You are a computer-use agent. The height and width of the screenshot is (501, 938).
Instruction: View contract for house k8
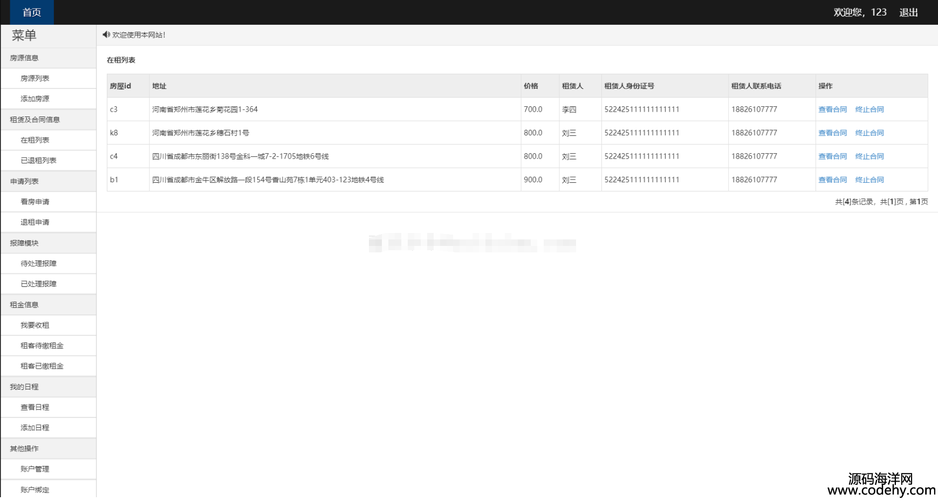[x=832, y=133]
